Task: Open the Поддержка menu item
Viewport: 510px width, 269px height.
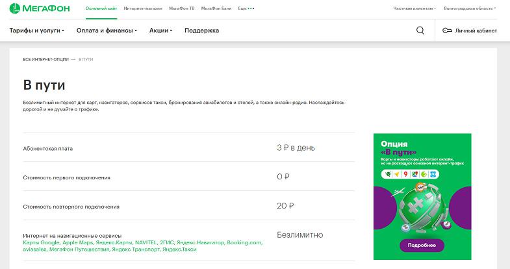Action: 201,31
